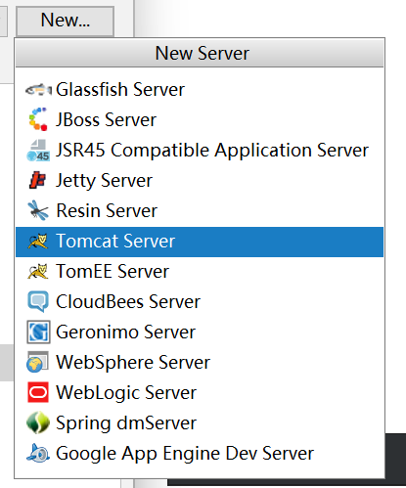Click the WebSphere globe icon
This screenshot has height=488, width=406.
tap(38, 362)
